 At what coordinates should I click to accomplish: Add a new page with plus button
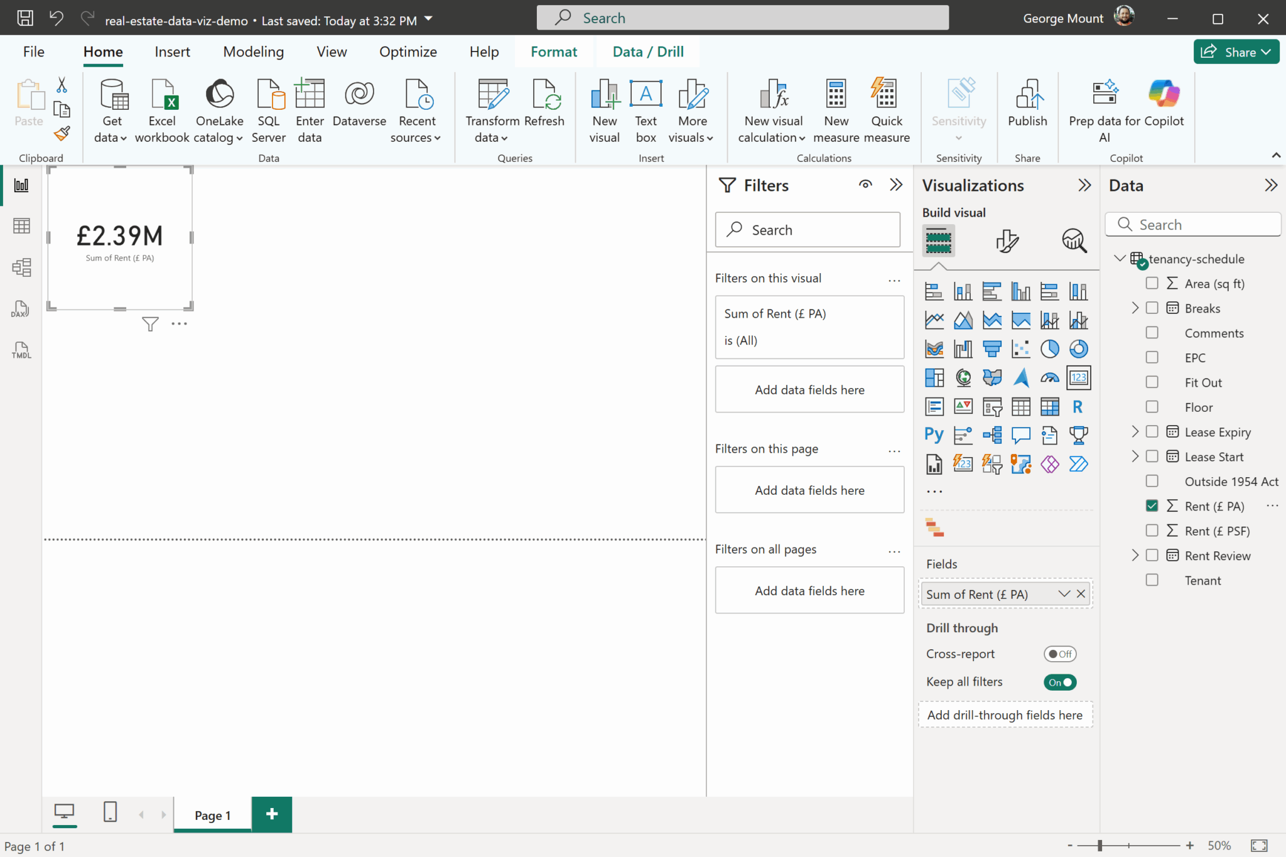click(x=272, y=814)
